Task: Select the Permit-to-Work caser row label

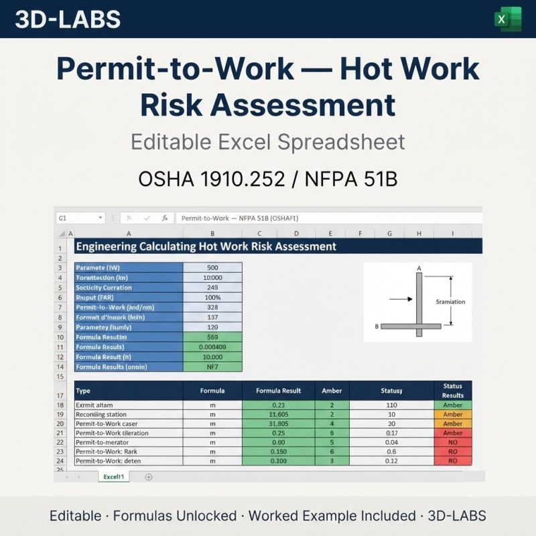Action: (129, 423)
